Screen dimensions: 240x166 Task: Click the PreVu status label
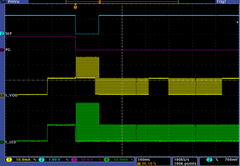pos(14,2)
